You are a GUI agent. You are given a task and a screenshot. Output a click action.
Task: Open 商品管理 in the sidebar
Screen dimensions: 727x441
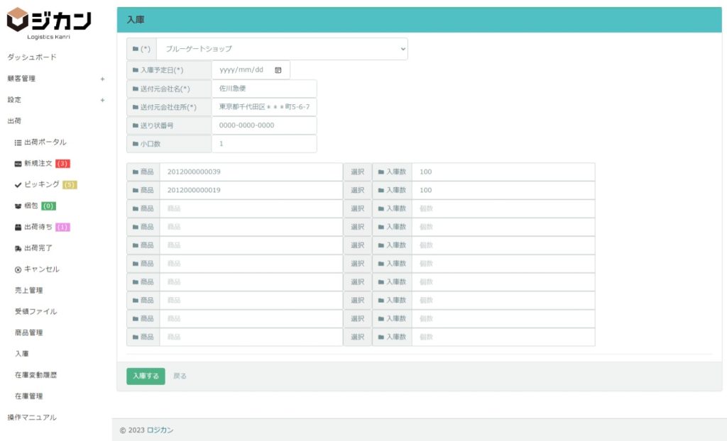(x=28, y=333)
